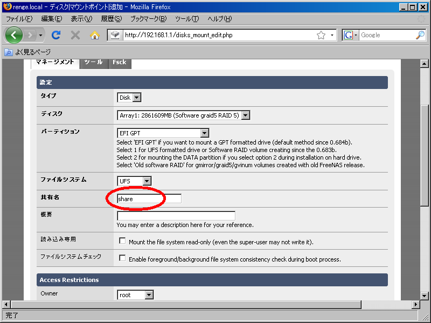
Task: Click the 概要 description input field
Action: click(x=176, y=216)
